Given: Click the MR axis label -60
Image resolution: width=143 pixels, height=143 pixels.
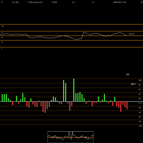Looking at the screenshot, I should click(x=140, y=117).
